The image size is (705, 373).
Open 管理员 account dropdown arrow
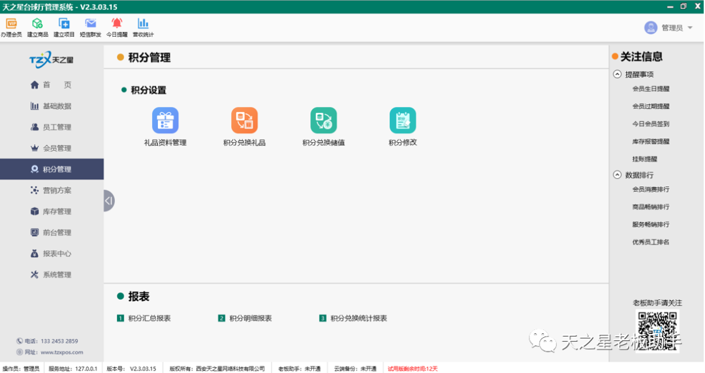point(690,28)
